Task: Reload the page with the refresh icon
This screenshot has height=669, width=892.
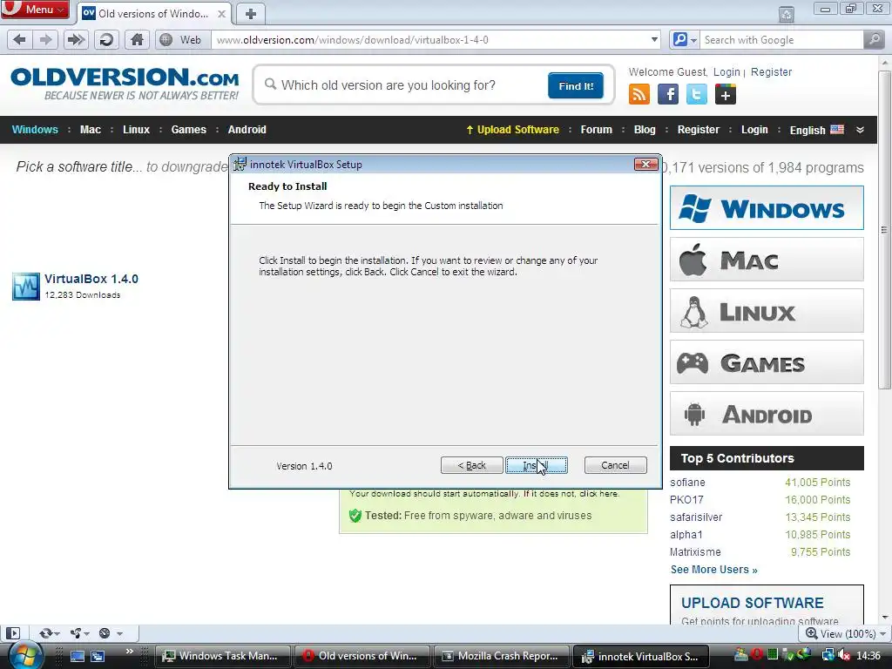Action: [x=106, y=40]
